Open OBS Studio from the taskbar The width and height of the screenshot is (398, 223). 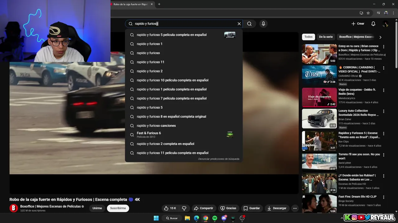point(242,218)
